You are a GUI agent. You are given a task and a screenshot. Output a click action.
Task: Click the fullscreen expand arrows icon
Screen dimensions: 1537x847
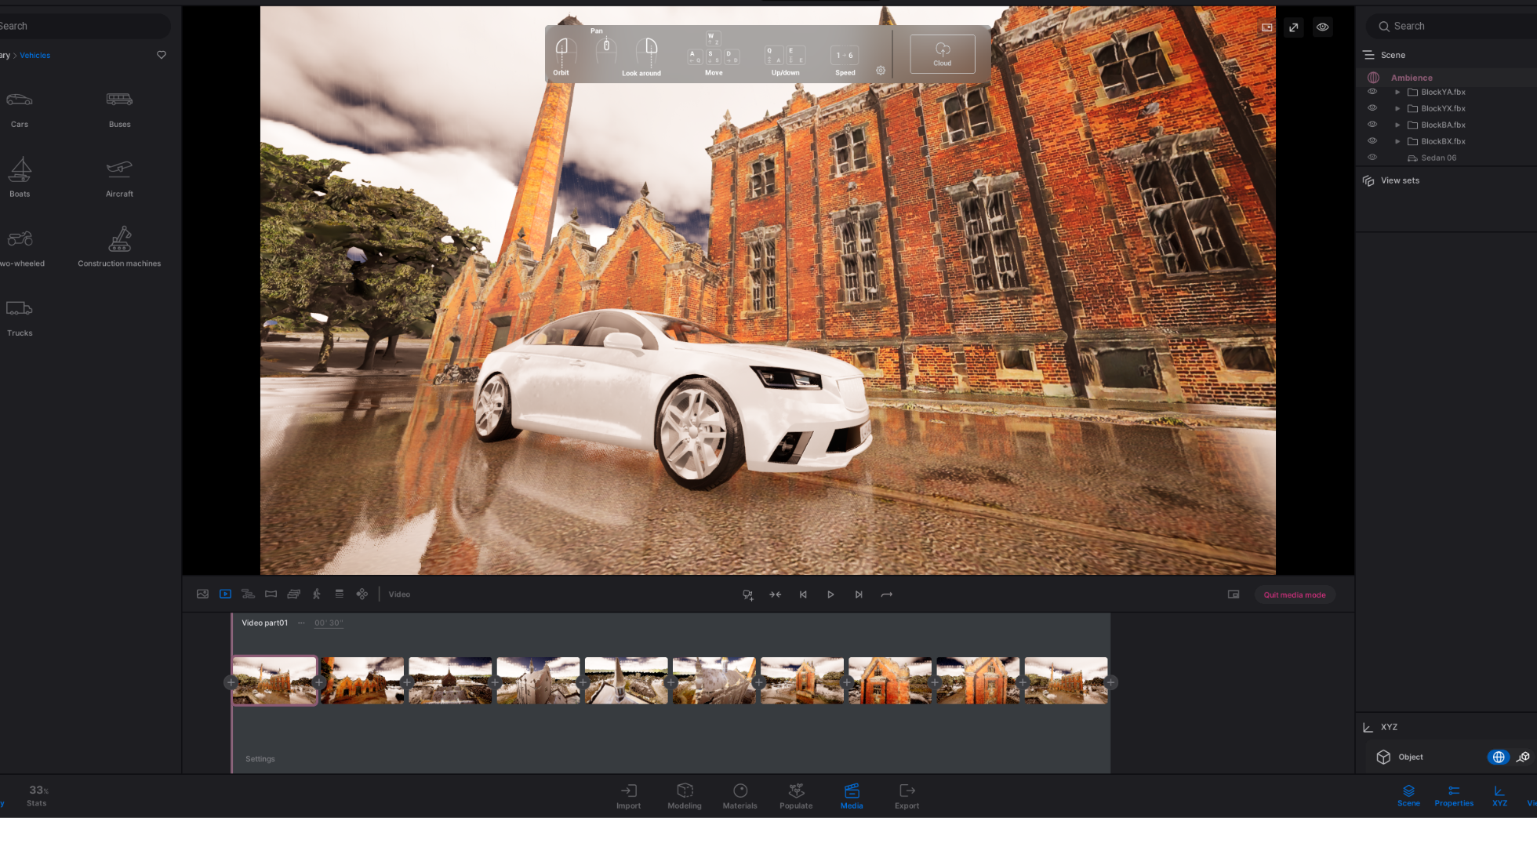click(x=1294, y=27)
